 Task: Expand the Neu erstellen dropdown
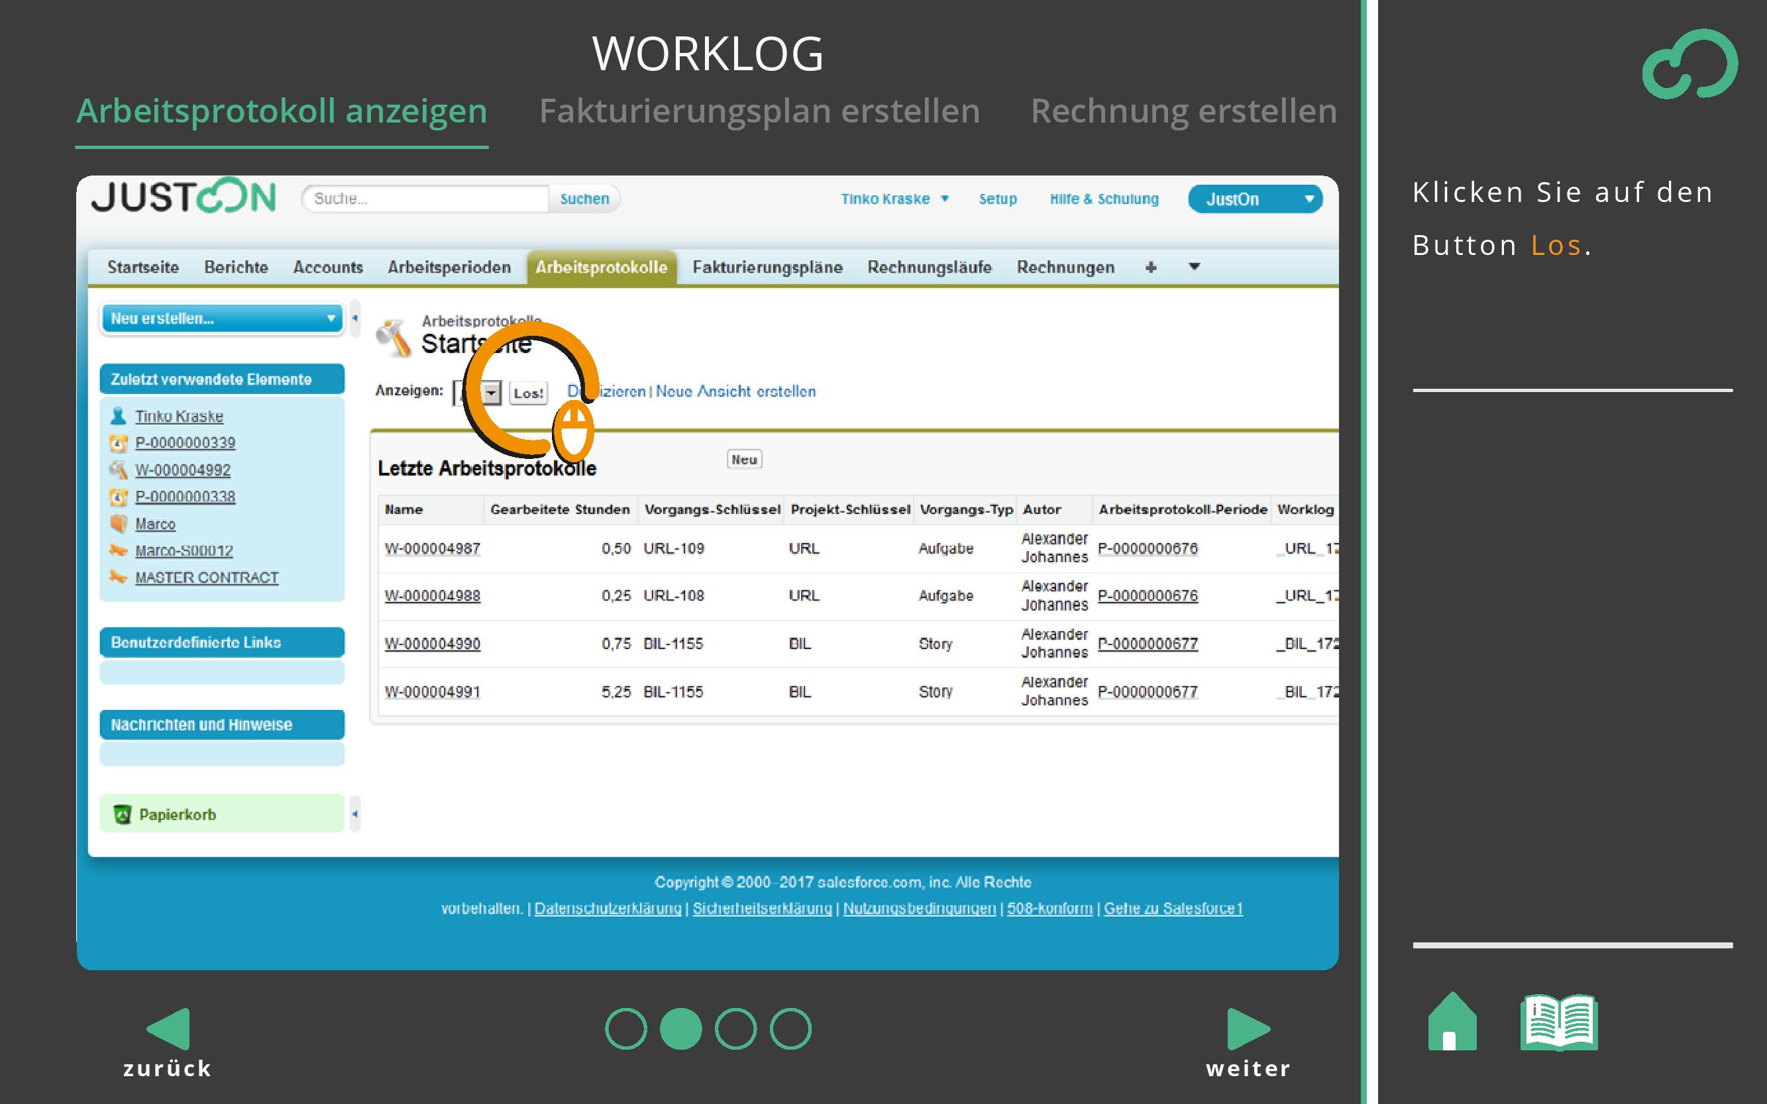click(222, 319)
